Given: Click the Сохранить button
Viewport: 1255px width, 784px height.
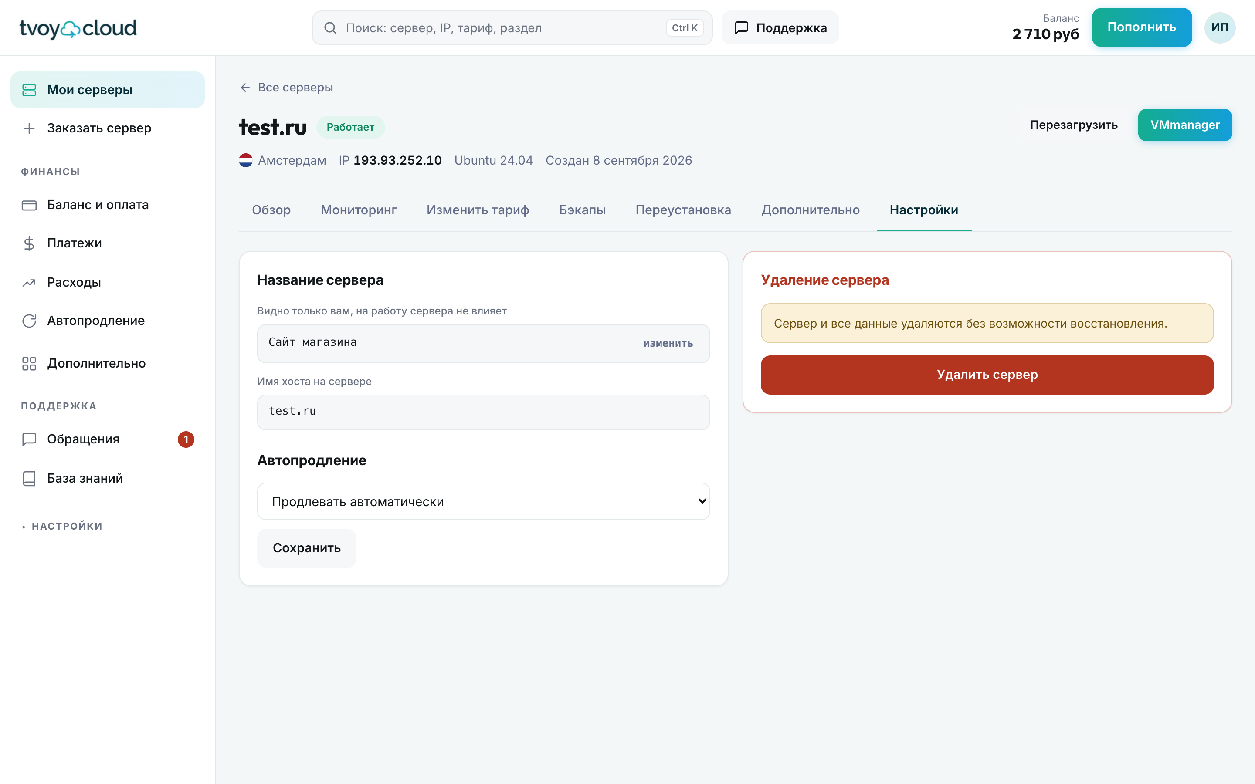Looking at the screenshot, I should pyautogui.click(x=306, y=548).
